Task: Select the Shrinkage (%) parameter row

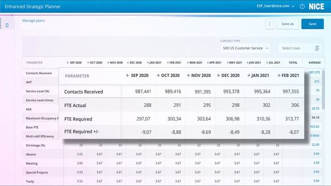Action: pos(36,146)
